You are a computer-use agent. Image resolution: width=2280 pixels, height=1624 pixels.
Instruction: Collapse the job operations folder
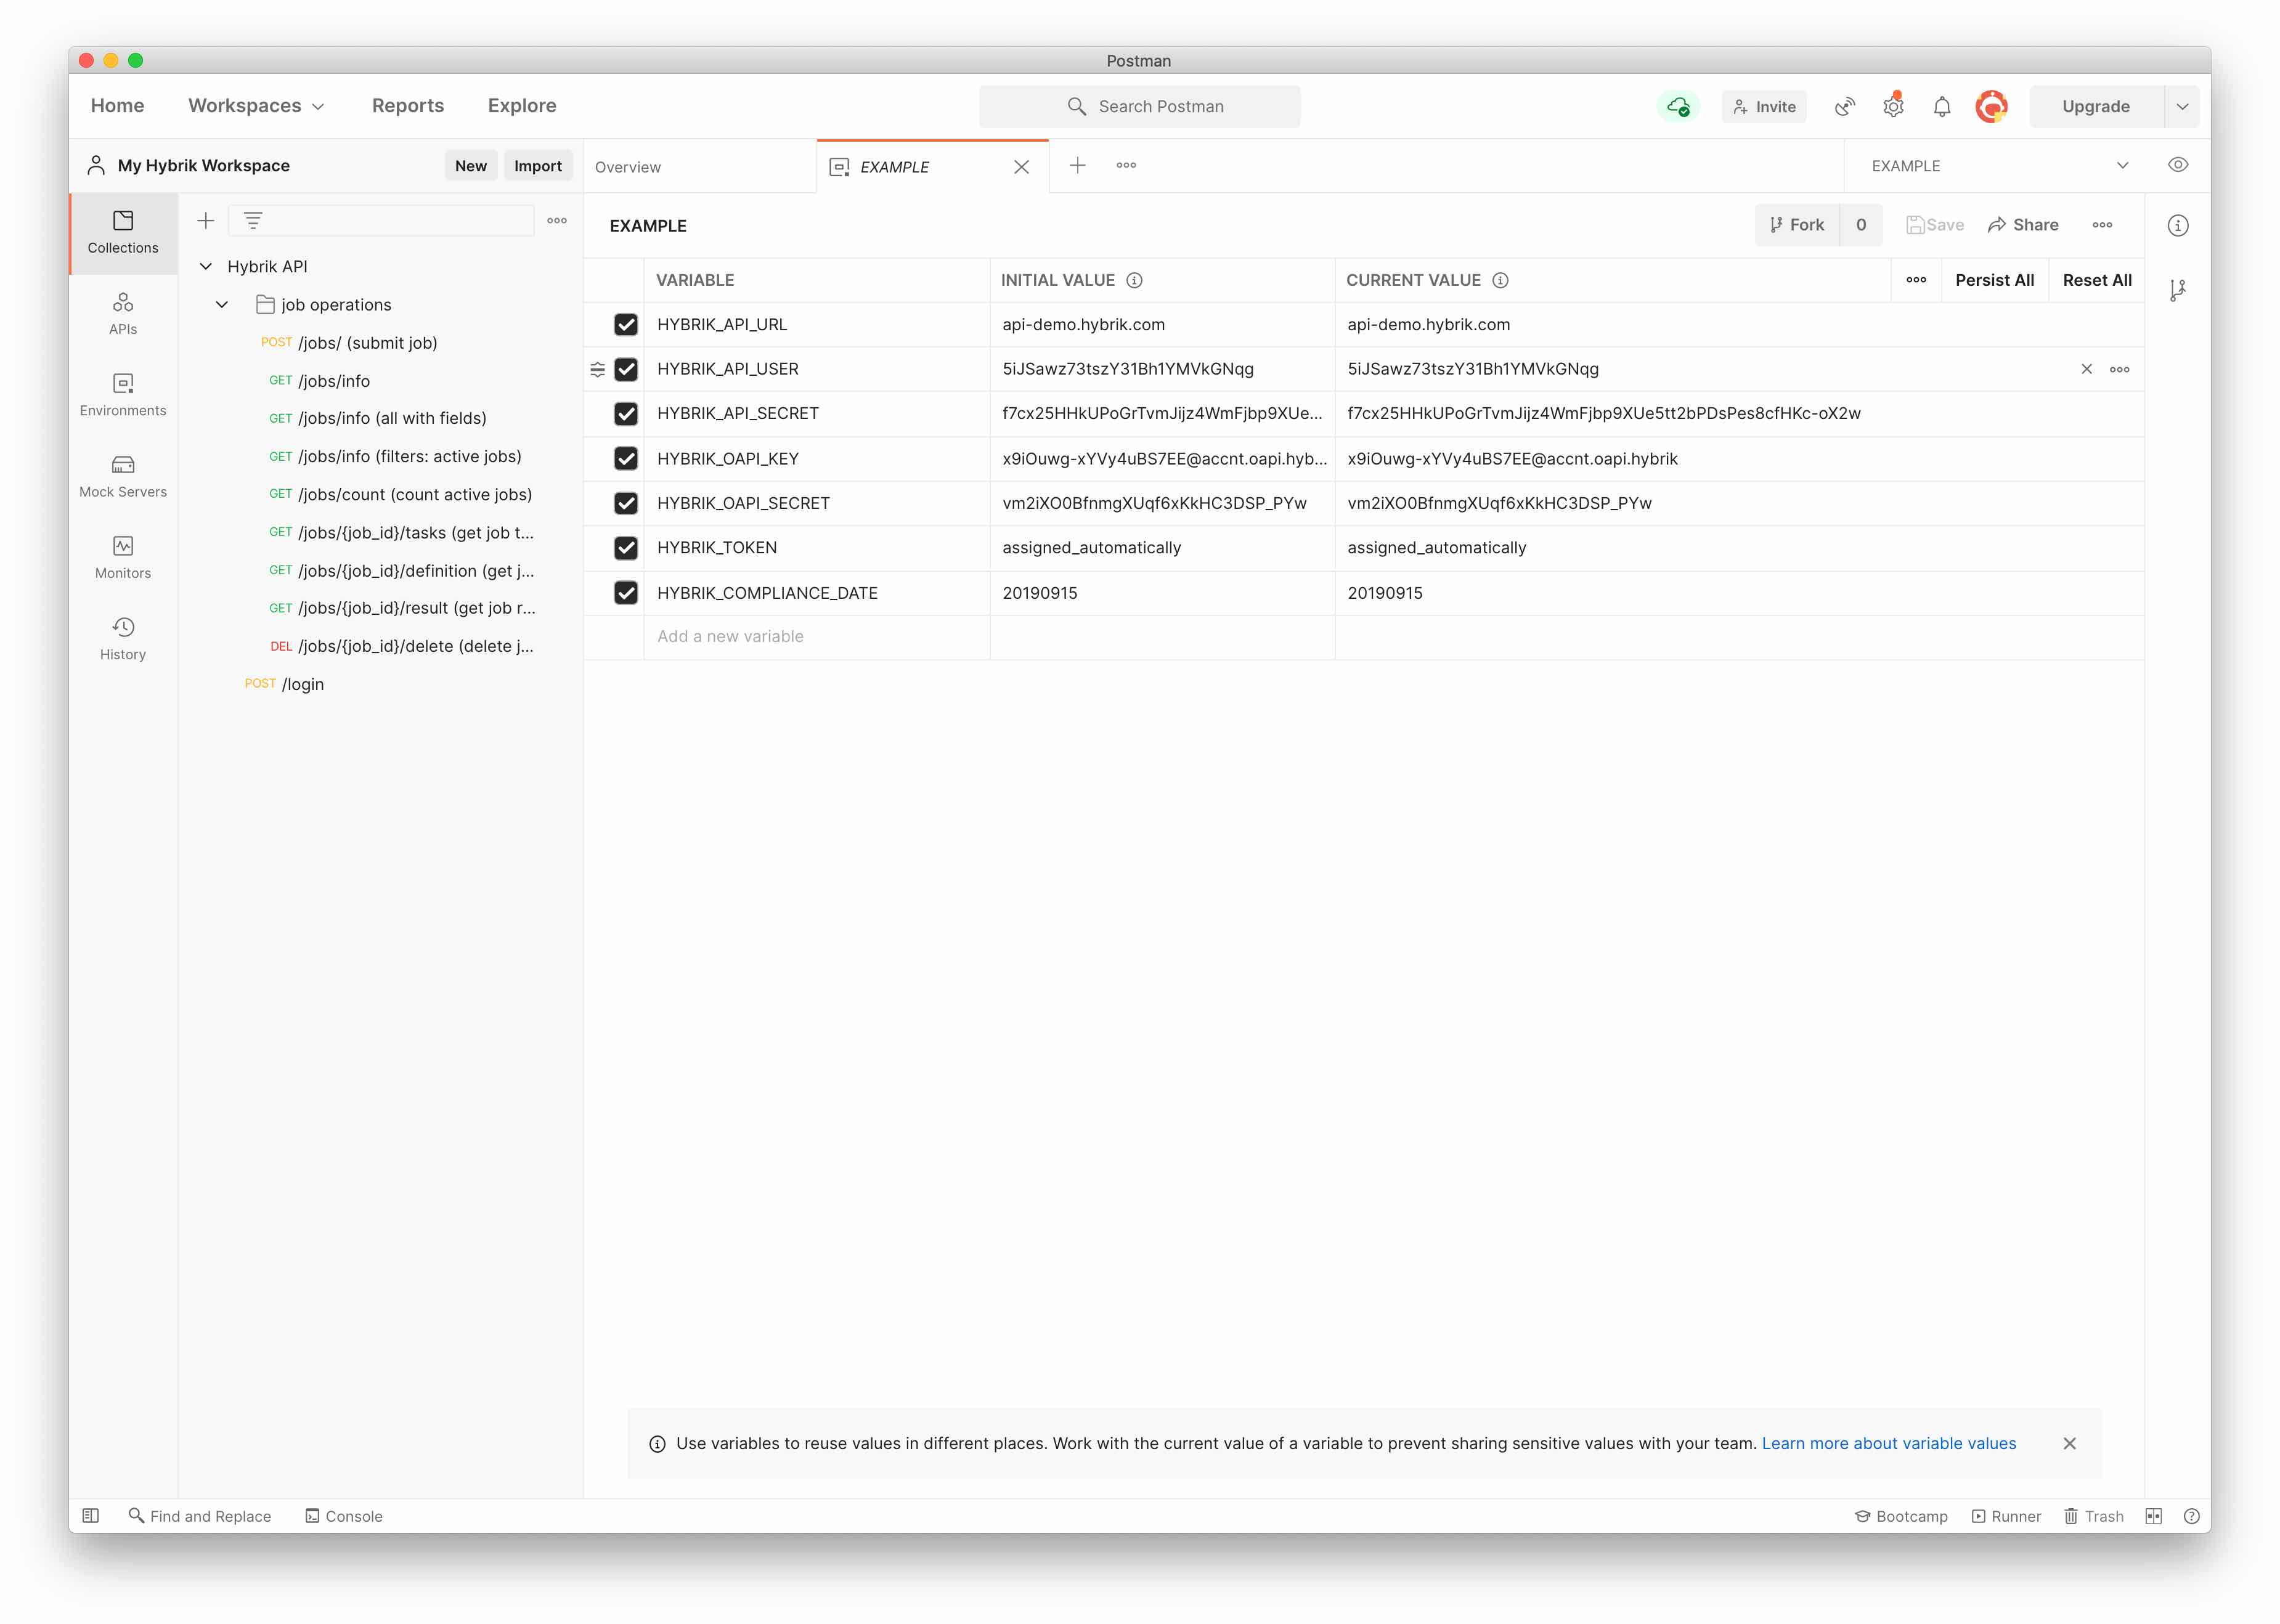click(222, 304)
